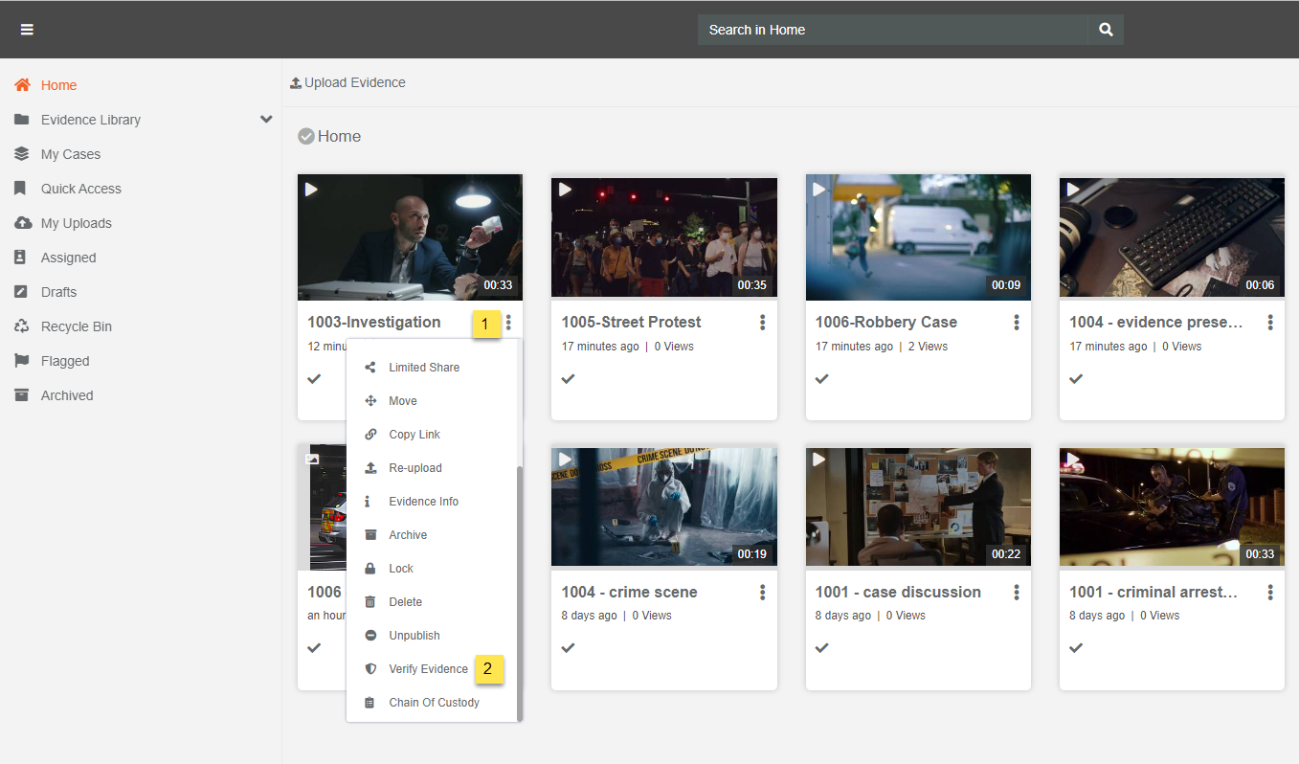
Task: Click the hamburger menu icon
Action: click(27, 30)
